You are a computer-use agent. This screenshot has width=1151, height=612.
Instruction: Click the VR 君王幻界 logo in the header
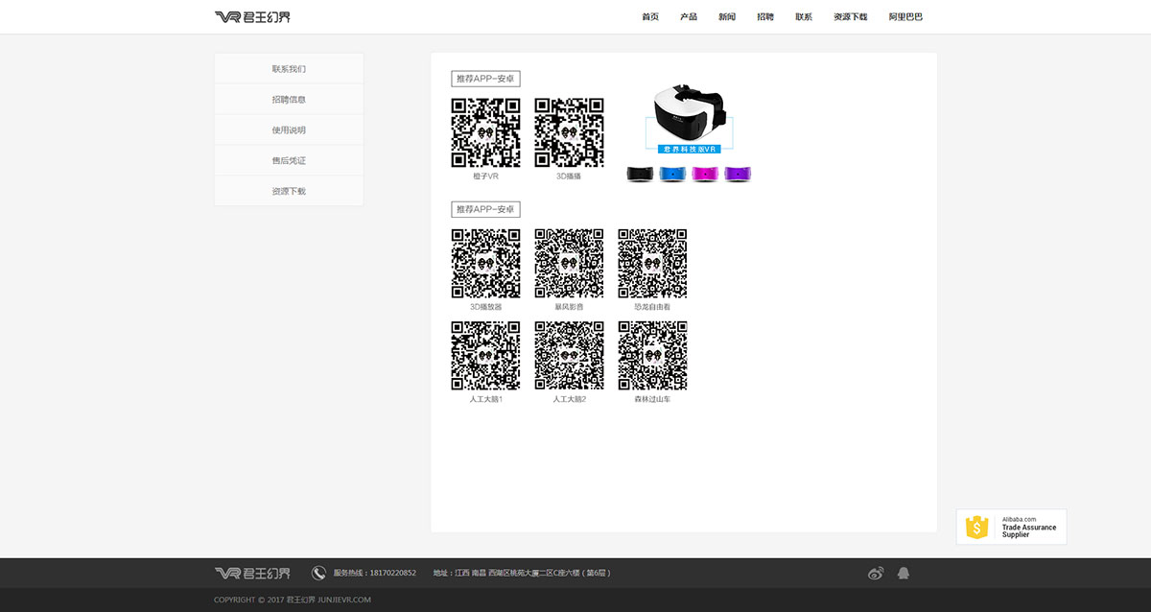[253, 16]
